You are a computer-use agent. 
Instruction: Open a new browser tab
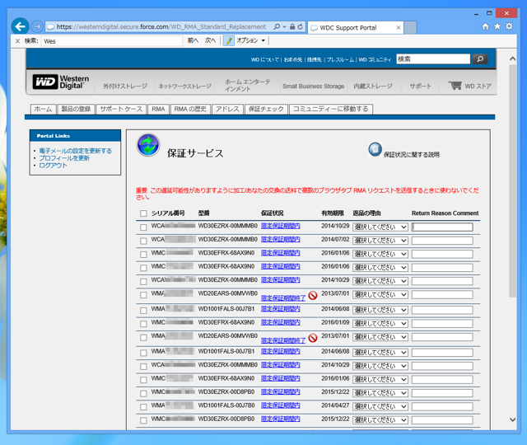coord(410,27)
